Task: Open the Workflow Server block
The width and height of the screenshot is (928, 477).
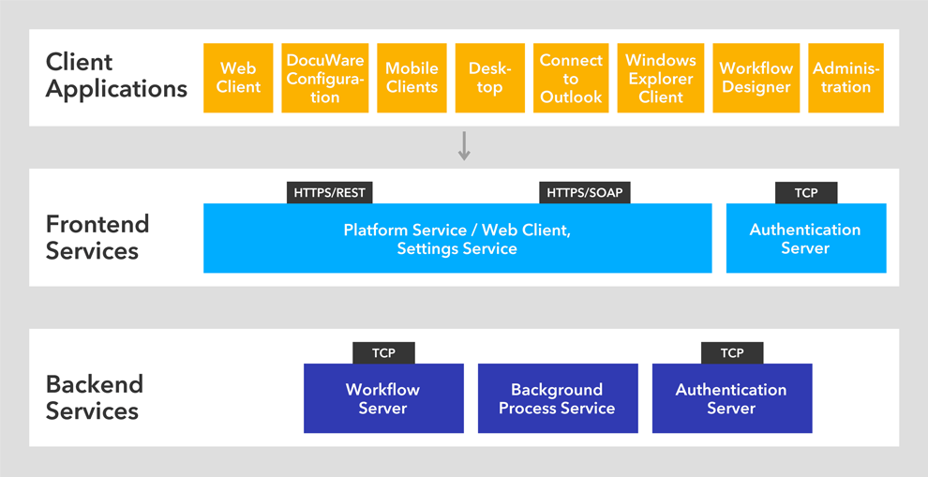Action: click(x=383, y=399)
